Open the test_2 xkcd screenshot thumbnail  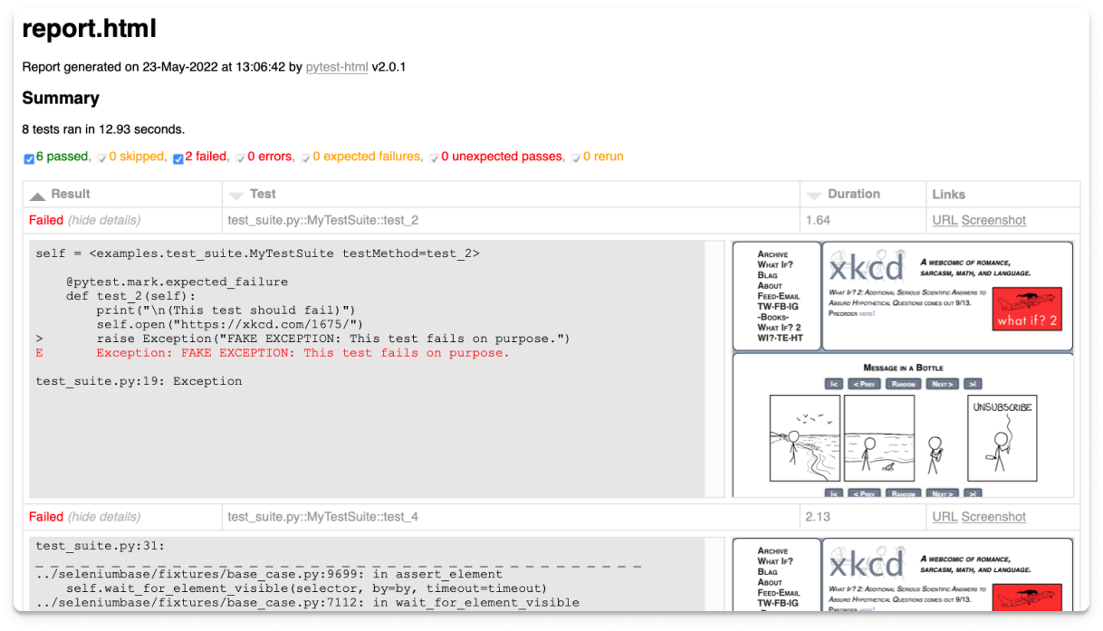pyautogui.click(x=903, y=368)
